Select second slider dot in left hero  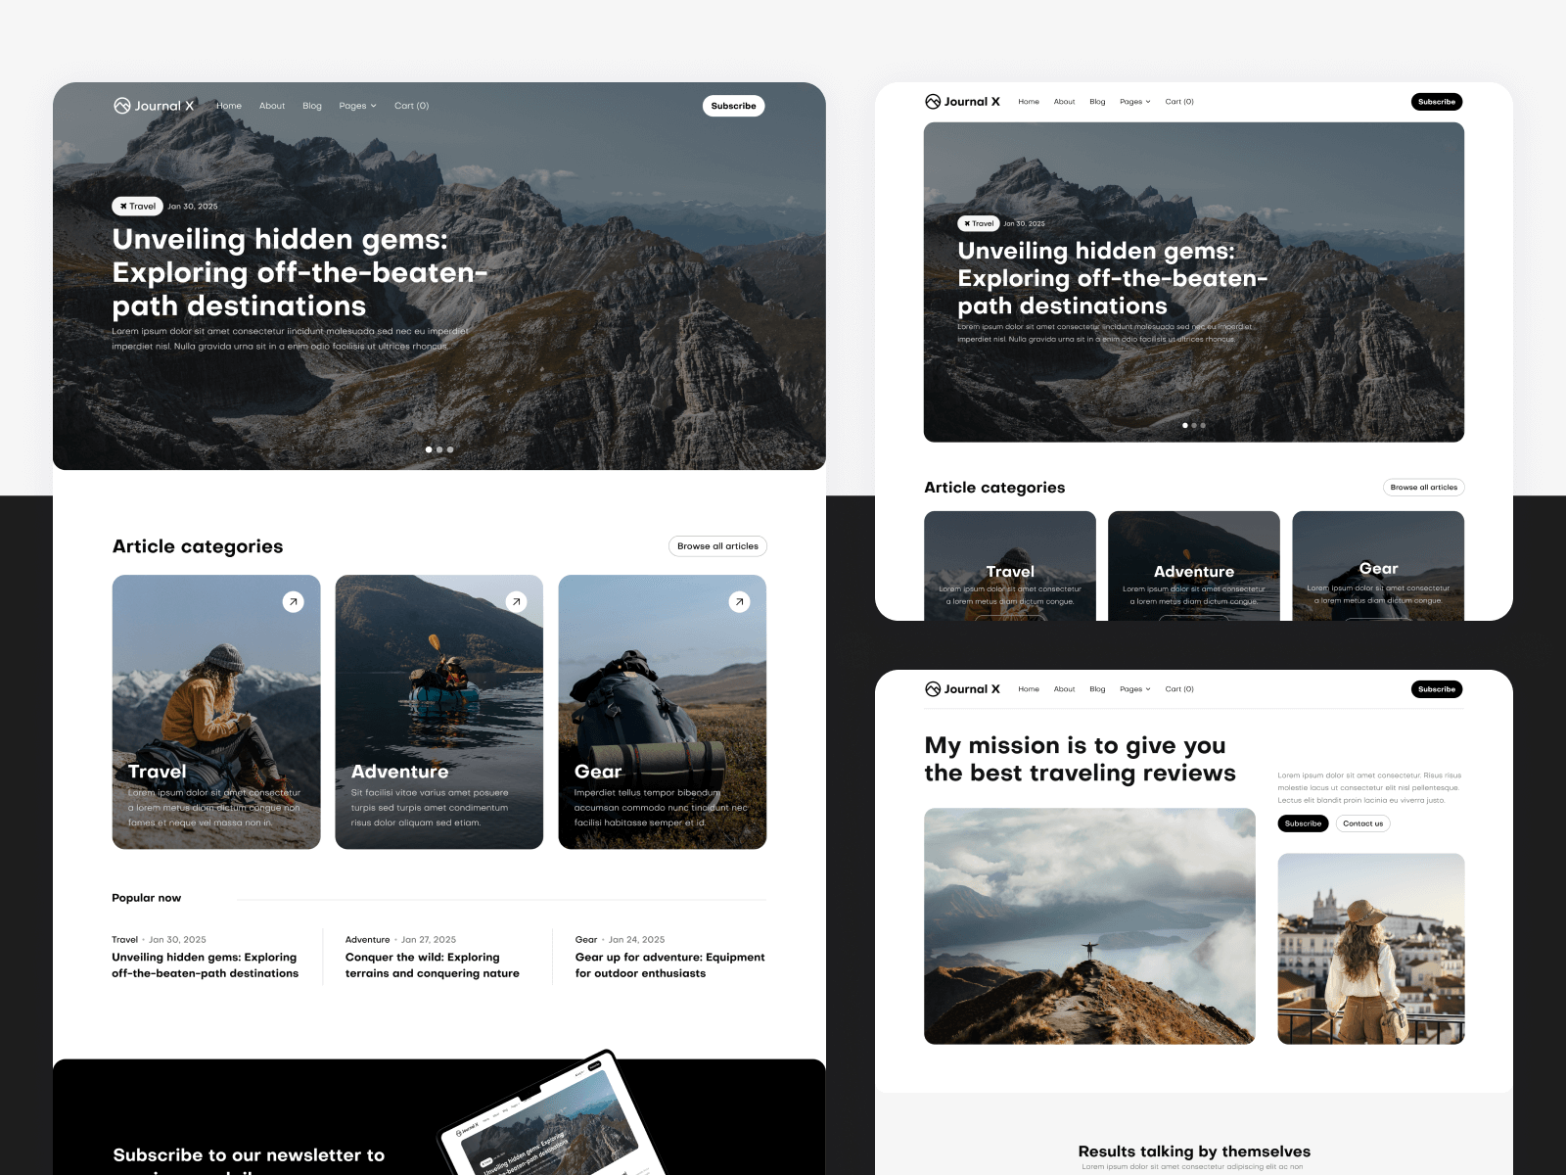pos(439,449)
